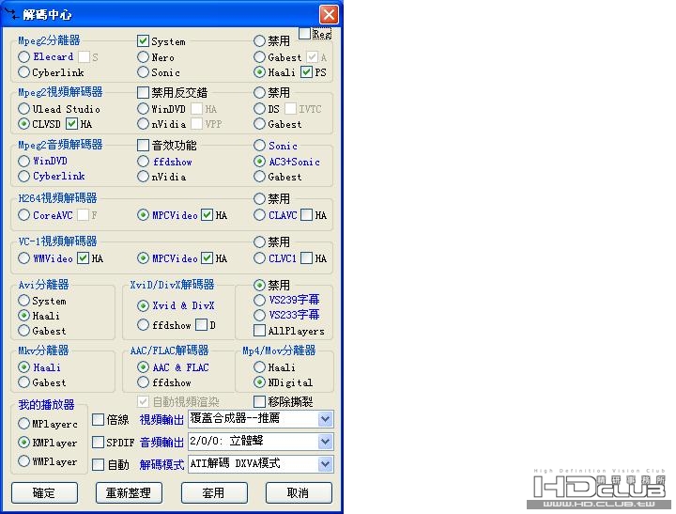The image size is (676, 514).
Task: Select System radio in Avi分離器
Action: (24, 301)
